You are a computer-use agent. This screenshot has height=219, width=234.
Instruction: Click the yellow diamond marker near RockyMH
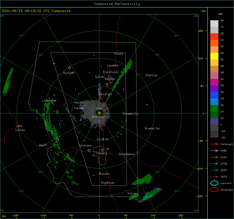coord(69,68)
